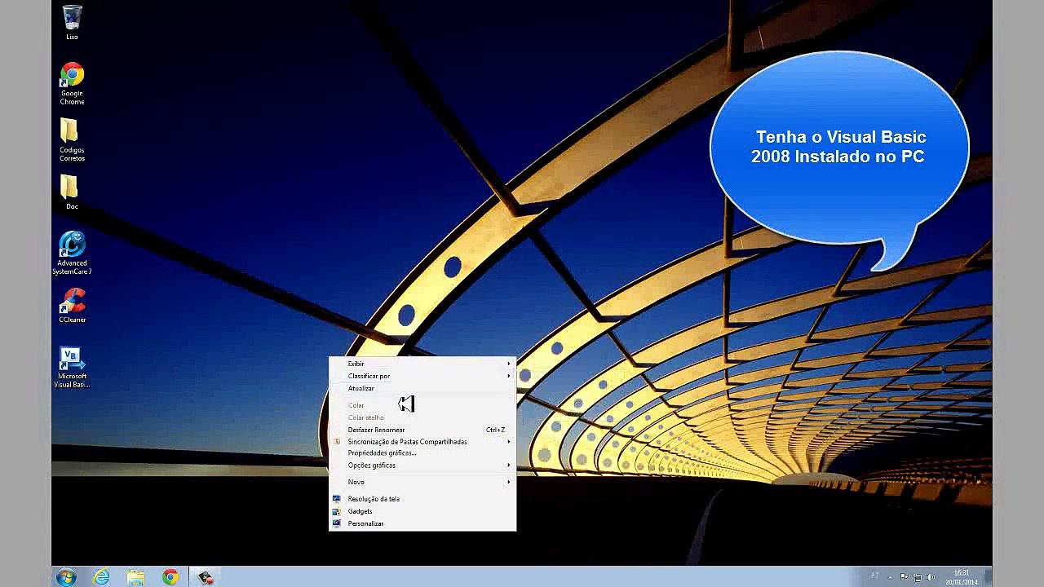Open the taskbar clock and date
The height and width of the screenshot is (587, 1044).
[x=961, y=577]
